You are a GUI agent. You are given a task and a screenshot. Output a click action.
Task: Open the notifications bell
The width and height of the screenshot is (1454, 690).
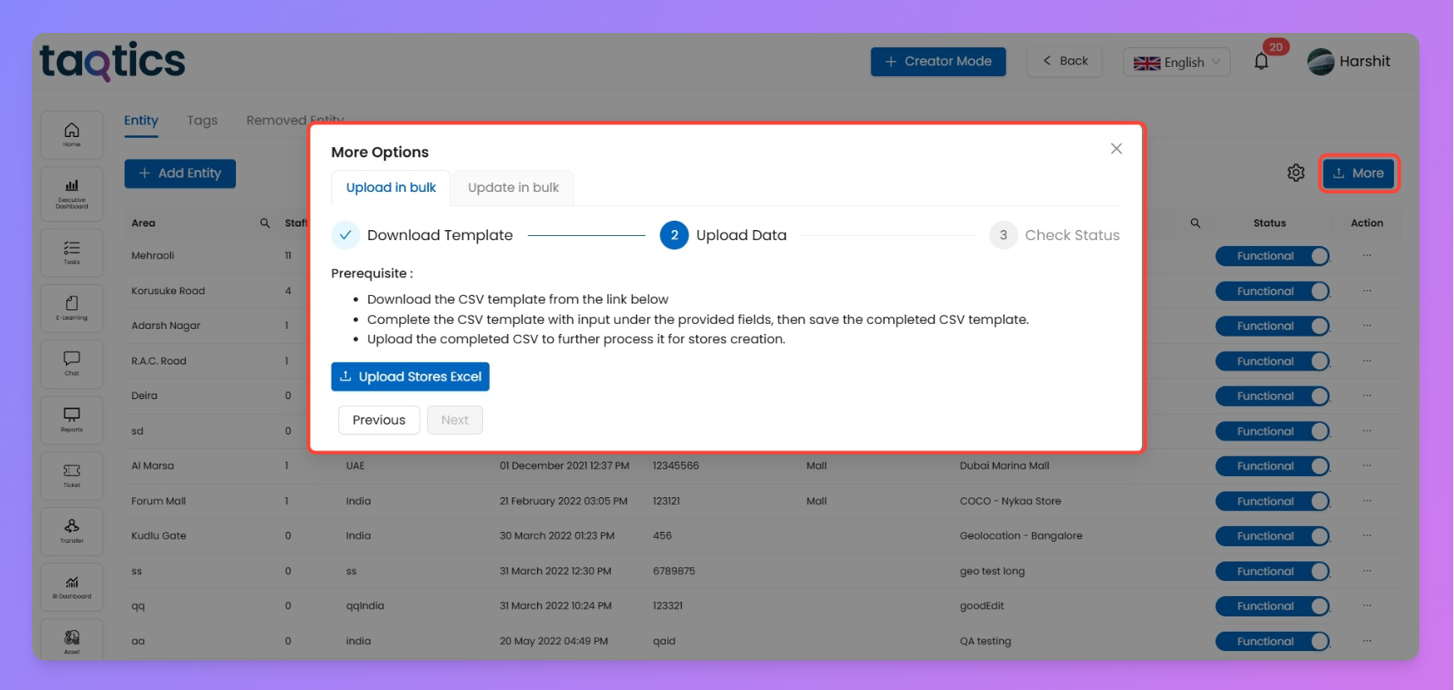[x=1261, y=62]
